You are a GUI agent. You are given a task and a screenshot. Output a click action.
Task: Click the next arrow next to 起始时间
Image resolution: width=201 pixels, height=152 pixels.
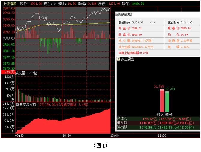[x=155, y=22]
